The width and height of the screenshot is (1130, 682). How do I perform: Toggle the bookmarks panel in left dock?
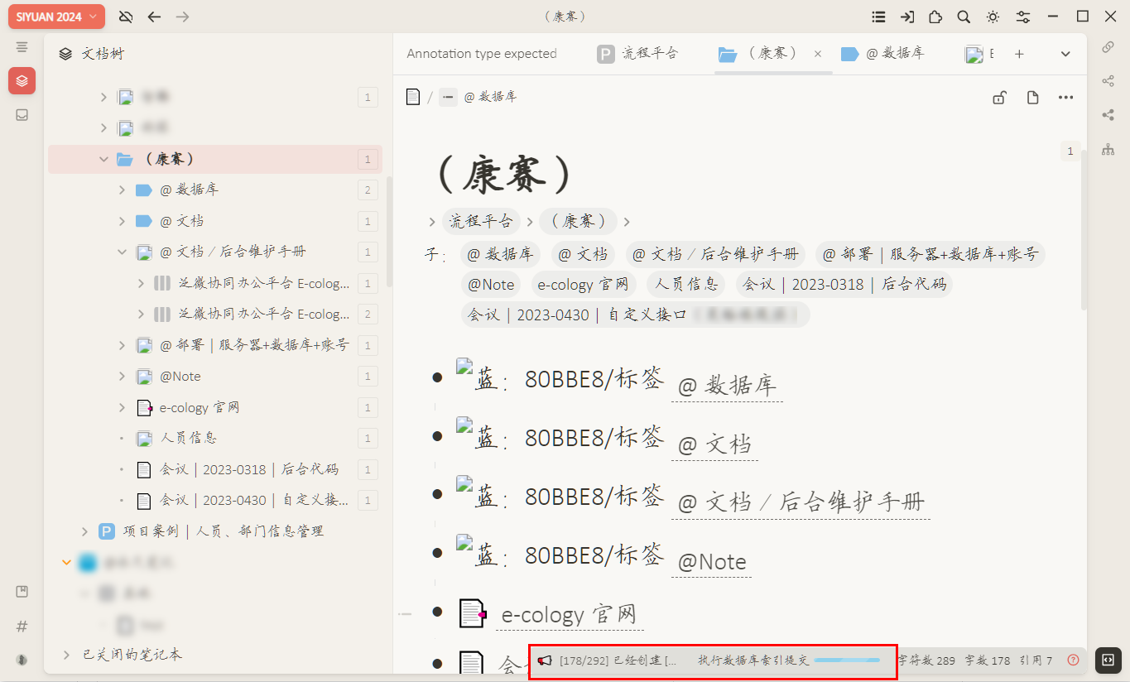coord(22,592)
